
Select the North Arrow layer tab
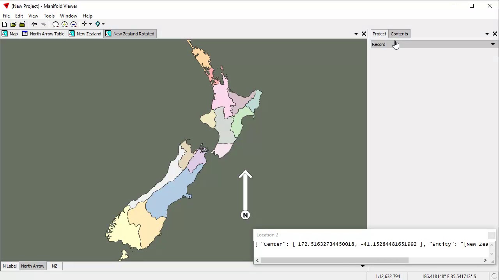pos(33,266)
